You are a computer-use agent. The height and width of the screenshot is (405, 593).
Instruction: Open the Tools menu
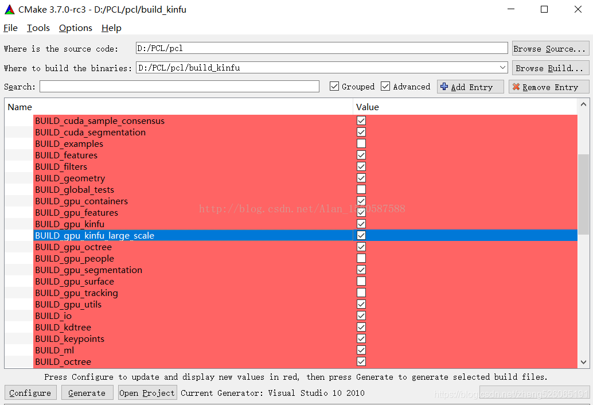click(38, 28)
